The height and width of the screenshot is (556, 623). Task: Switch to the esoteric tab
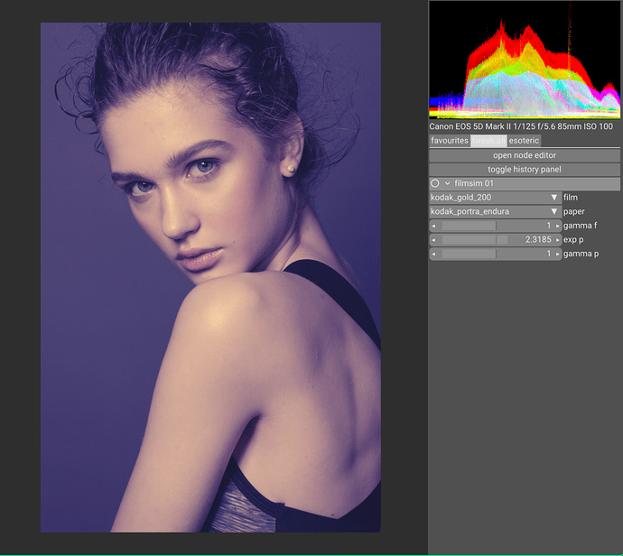point(525,141)
